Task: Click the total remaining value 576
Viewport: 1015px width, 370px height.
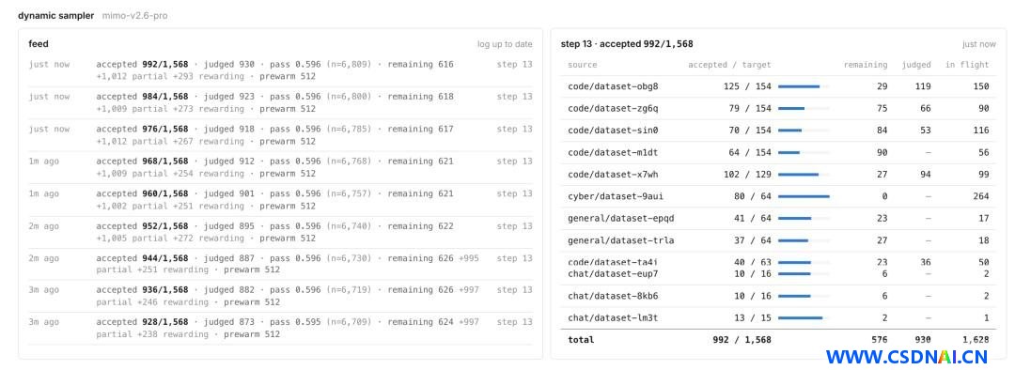Action: (x=879, y=340)
